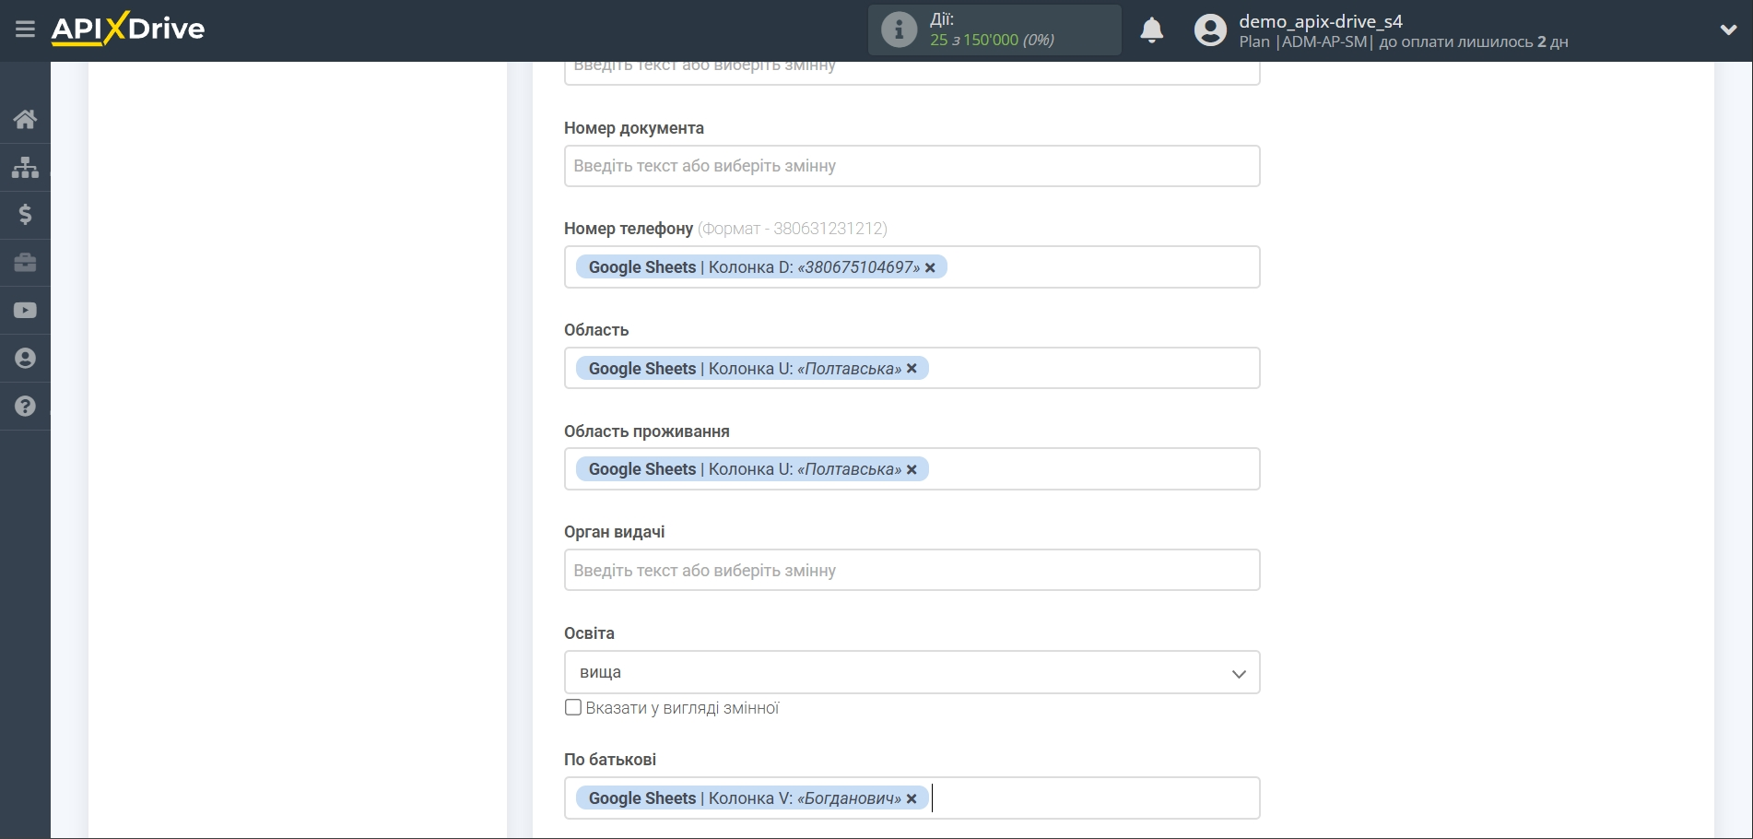1753x839 pixels.
Task: Open notifications bell icon
Action: 1151,30
